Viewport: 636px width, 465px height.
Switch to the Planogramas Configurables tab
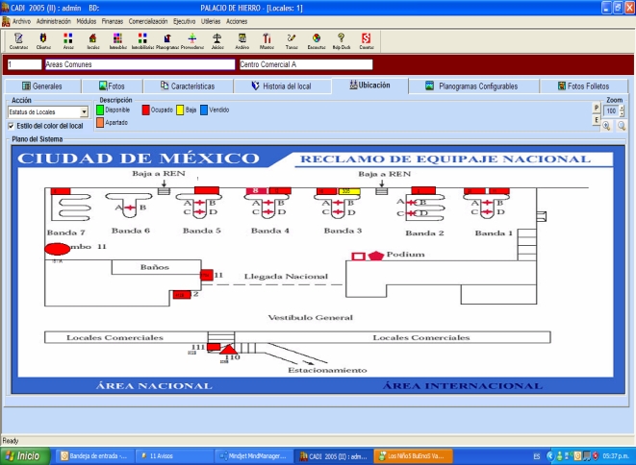[471, 86]
